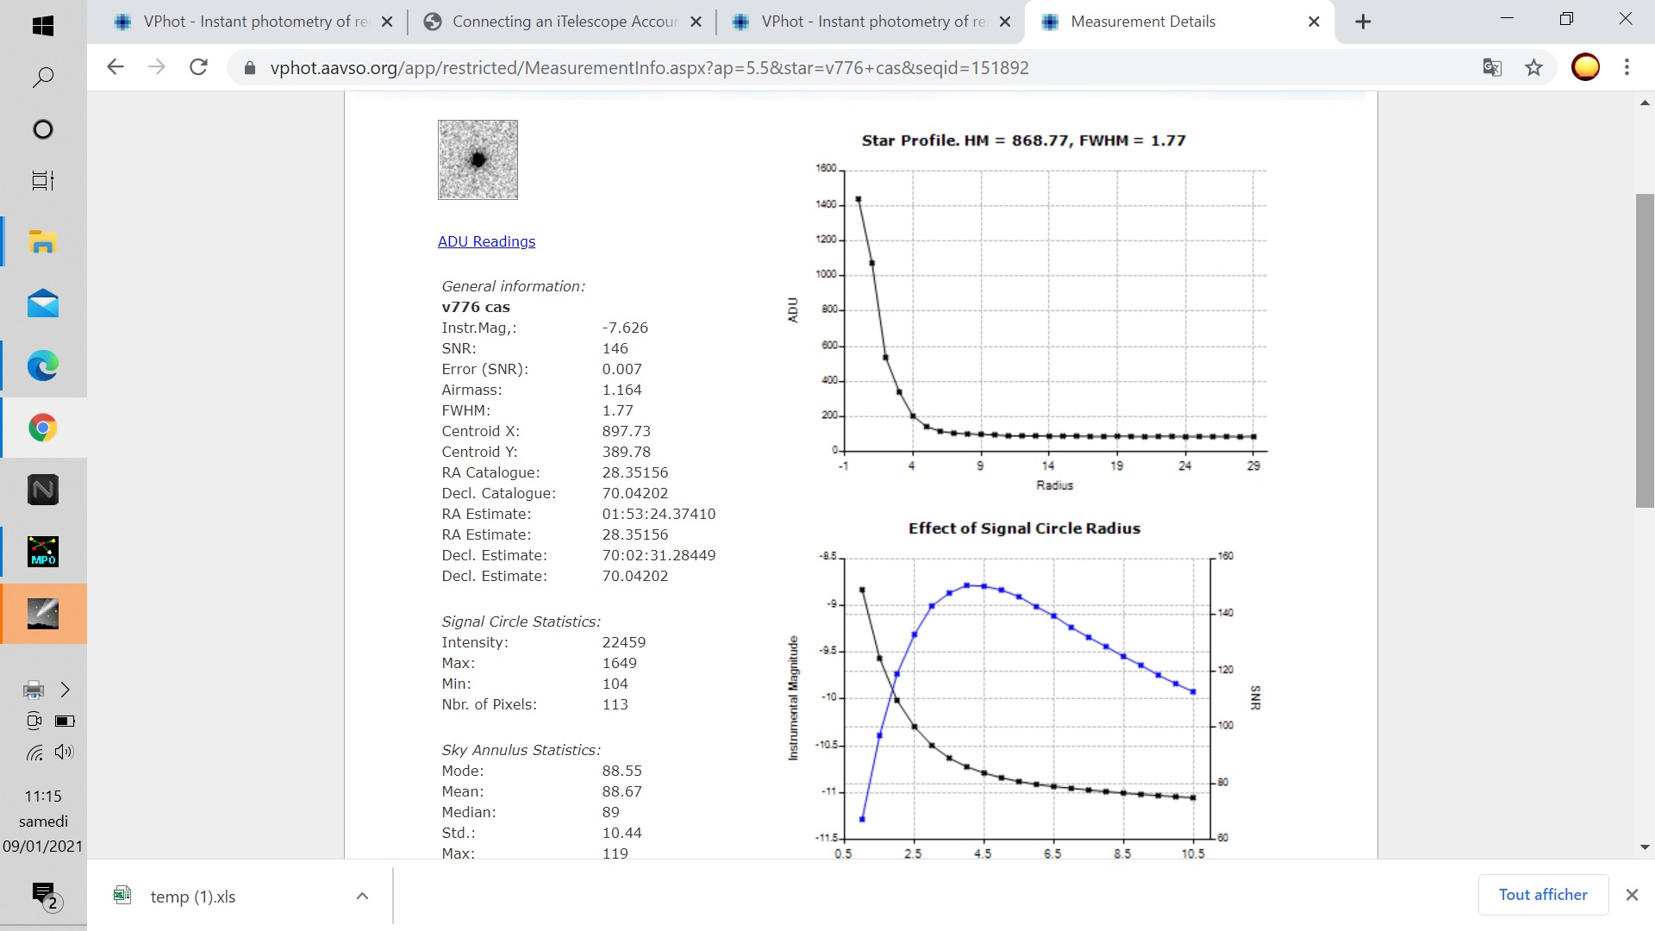The width and height of the screenshot is (1655, 931).
Task: Open a new browser tab
Action: coord(1363,22)
